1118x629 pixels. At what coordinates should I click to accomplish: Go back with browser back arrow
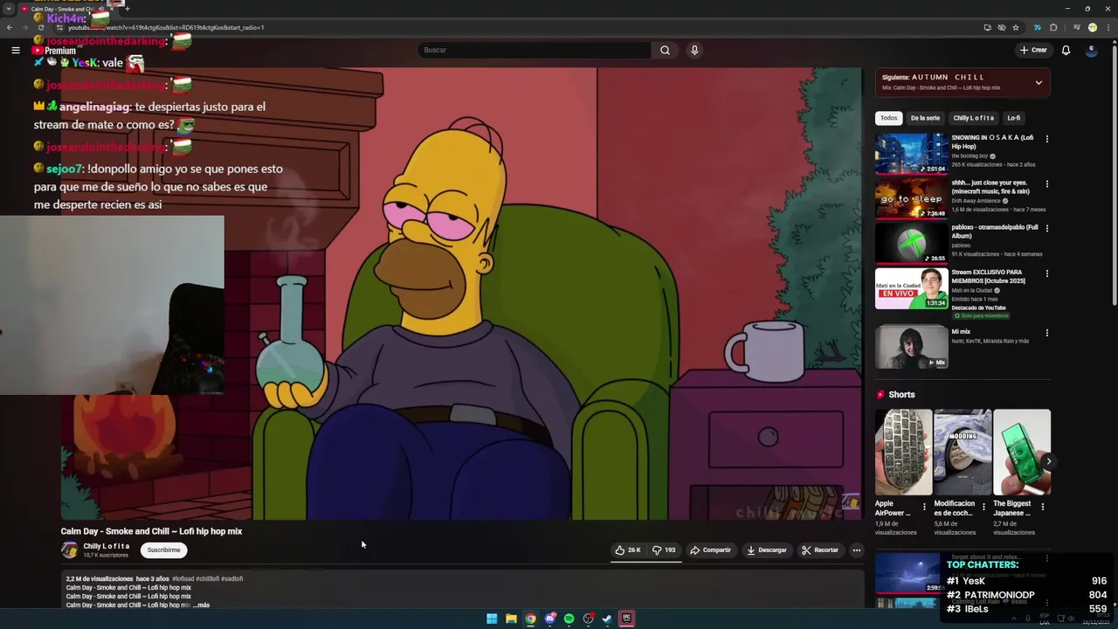tap(10, 27)
